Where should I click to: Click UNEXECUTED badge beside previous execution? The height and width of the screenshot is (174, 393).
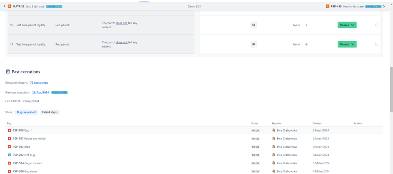[59, 93]
